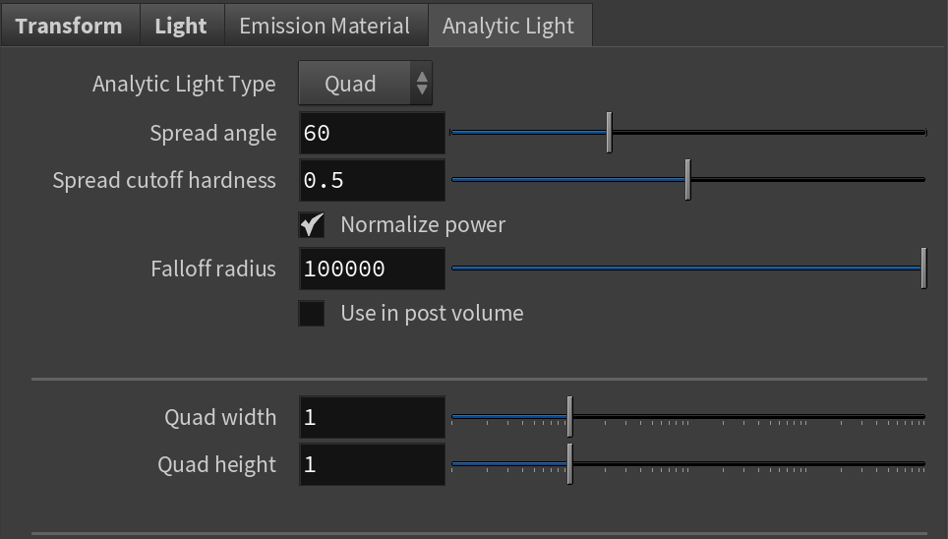Click the Quad width input field
948x539 pixels.
372,417
